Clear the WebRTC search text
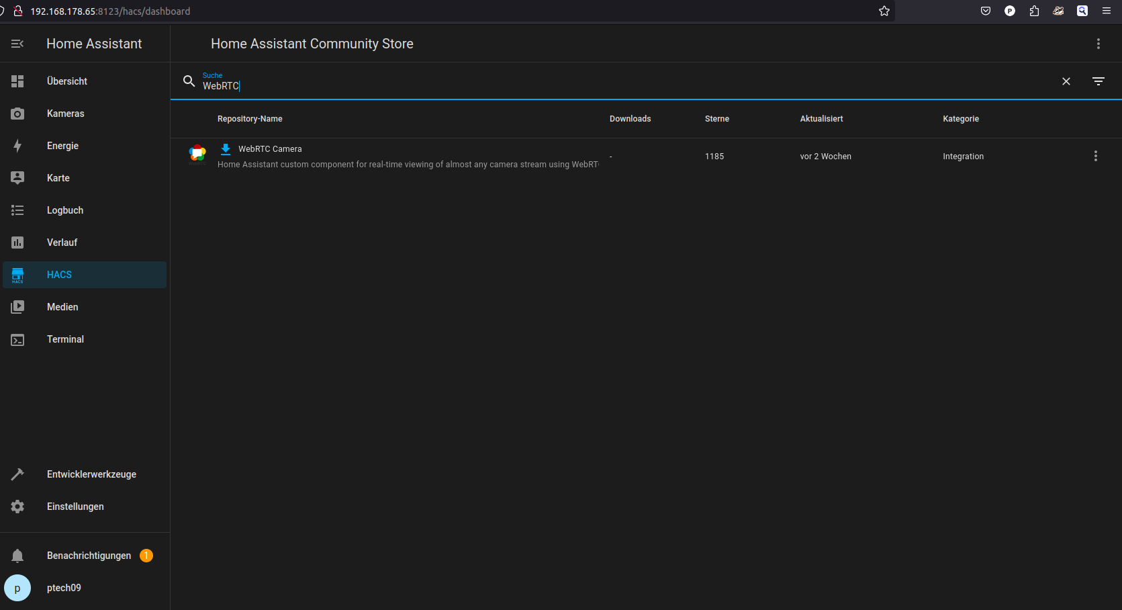Screen dimensions: 1122x610 click(x=1066, y=81)
